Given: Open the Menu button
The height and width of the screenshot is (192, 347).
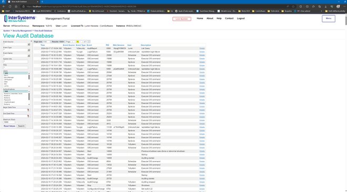Looking at the screenshot, I should click(329, 18).
